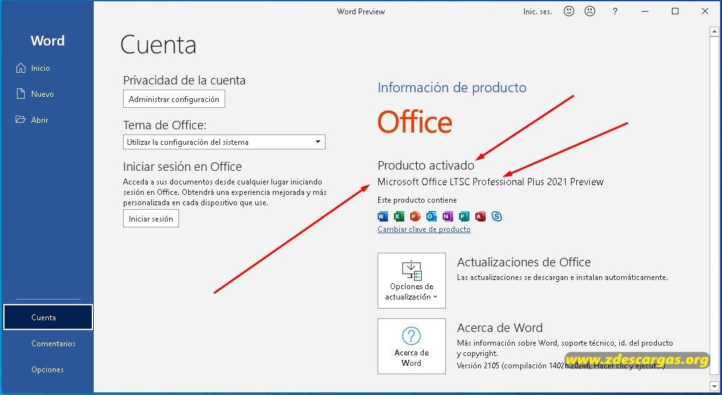
Task: Maximize the Word Preview window
Action: point(675,12)
